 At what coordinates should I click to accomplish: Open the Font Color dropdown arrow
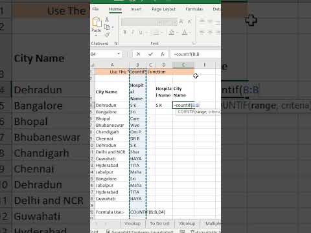point(190,33)
